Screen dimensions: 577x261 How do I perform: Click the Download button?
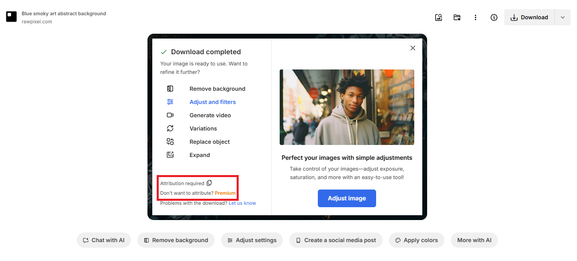tap(529, 17)
